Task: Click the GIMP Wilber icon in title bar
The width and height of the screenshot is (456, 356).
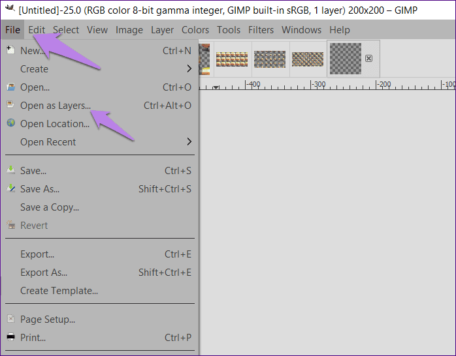Action: click(x=10, y=8)
